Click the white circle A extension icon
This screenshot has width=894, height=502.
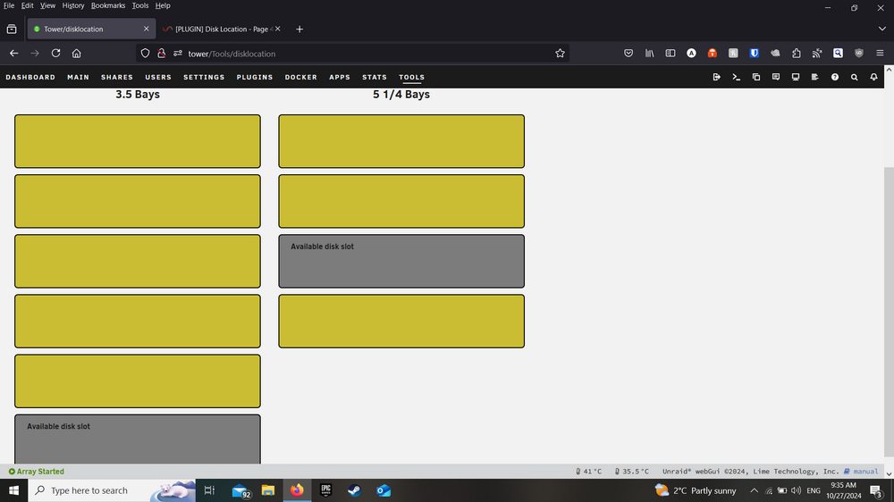[x=691, y=53]
